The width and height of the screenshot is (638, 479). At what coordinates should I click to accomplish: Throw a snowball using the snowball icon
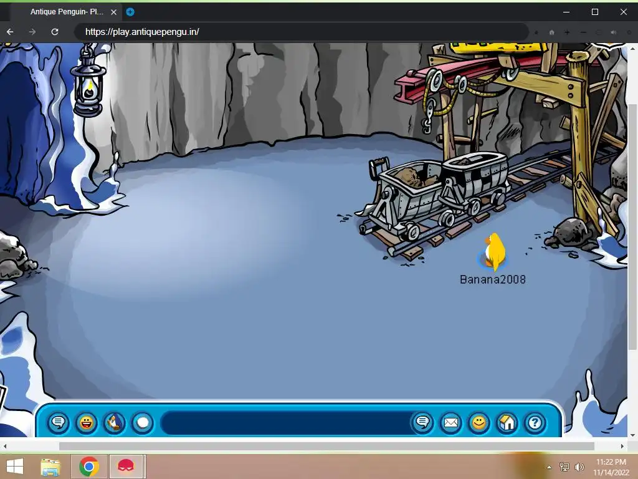pyautogui.click(x=143, y=423)
